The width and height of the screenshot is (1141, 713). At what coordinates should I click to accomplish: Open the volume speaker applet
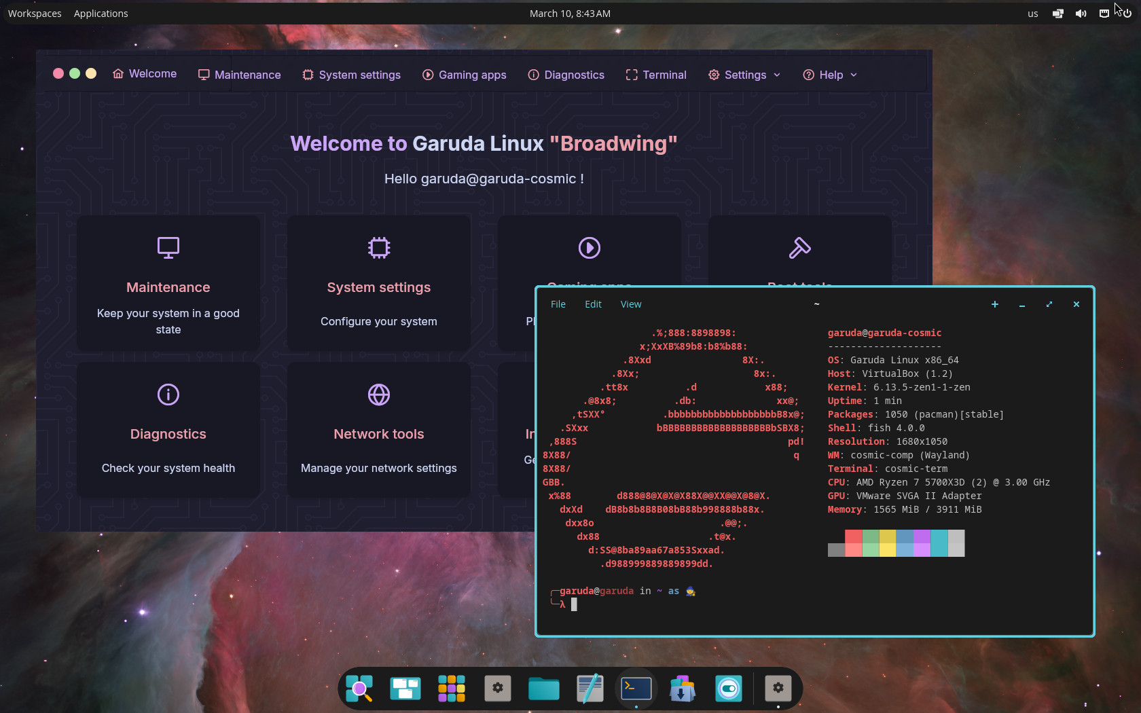click(x=1081, y=14)
